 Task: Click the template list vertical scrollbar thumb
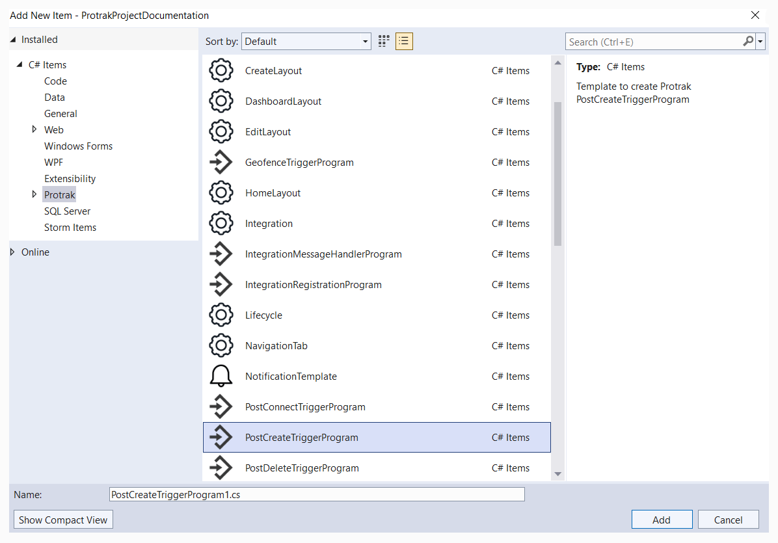coord(557,174)
